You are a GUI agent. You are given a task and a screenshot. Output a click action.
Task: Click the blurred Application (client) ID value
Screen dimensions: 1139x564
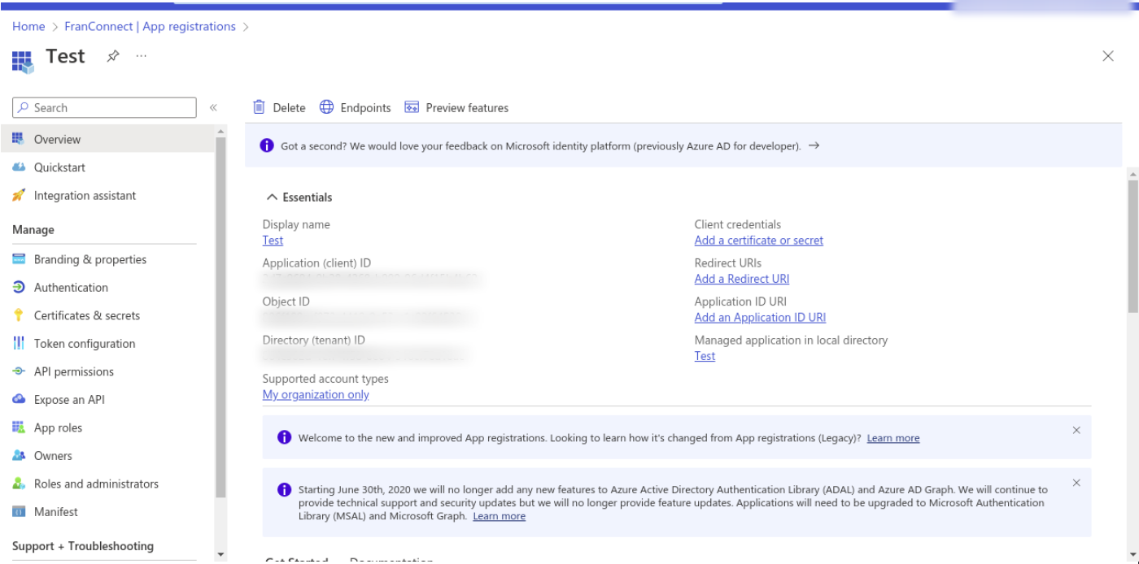click(370, 280)
